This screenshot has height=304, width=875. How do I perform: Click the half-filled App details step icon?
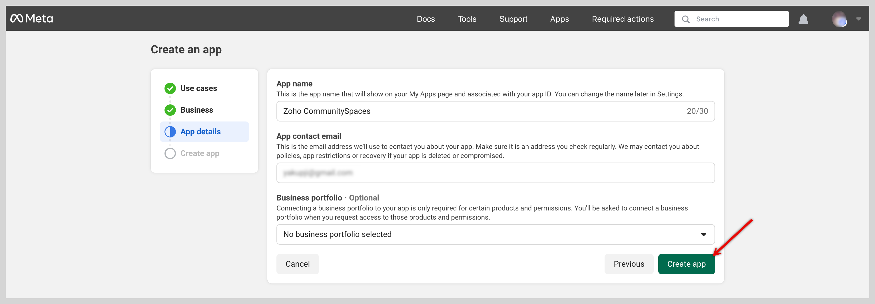[170, 132]
